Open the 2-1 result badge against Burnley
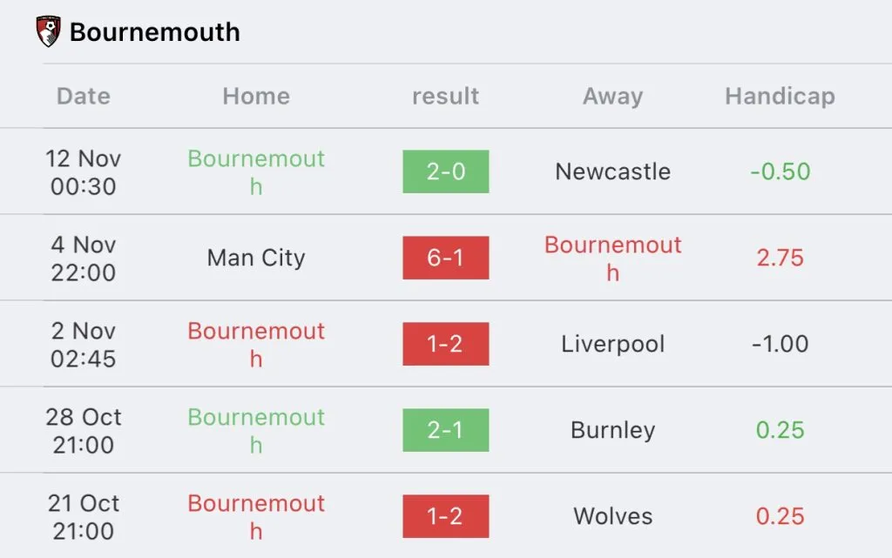 point(445,430)
